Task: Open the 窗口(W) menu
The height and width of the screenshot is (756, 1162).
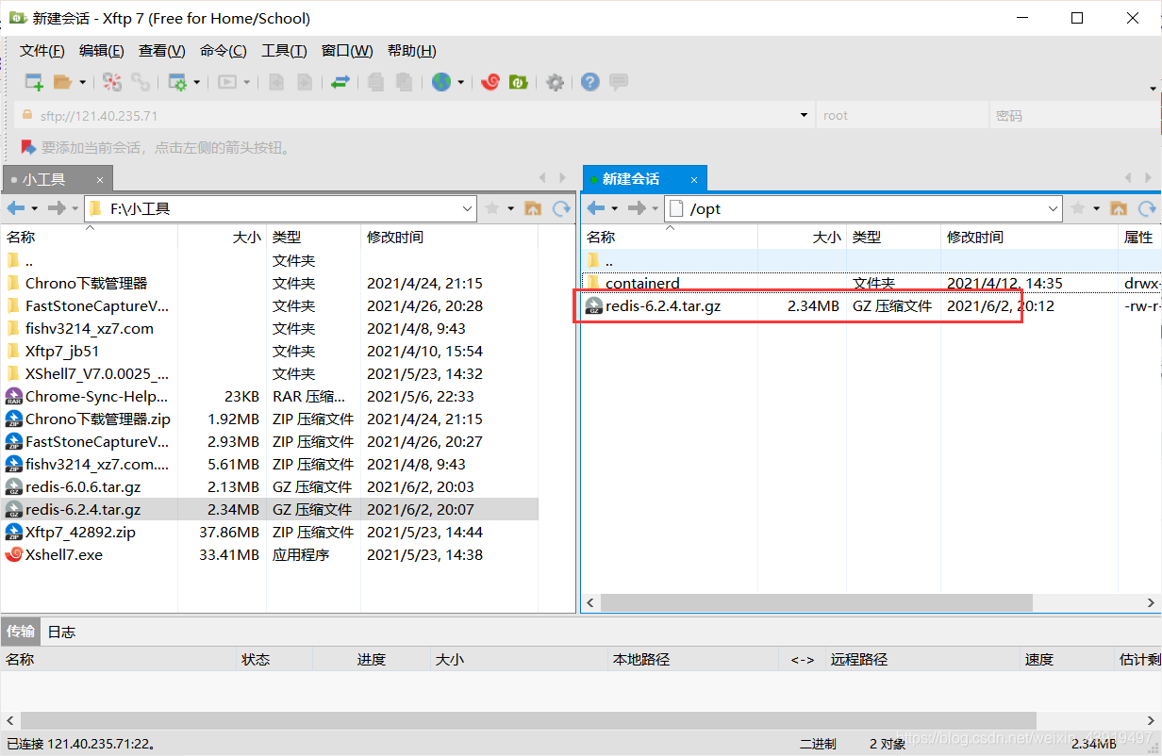Action: (347, 51)
